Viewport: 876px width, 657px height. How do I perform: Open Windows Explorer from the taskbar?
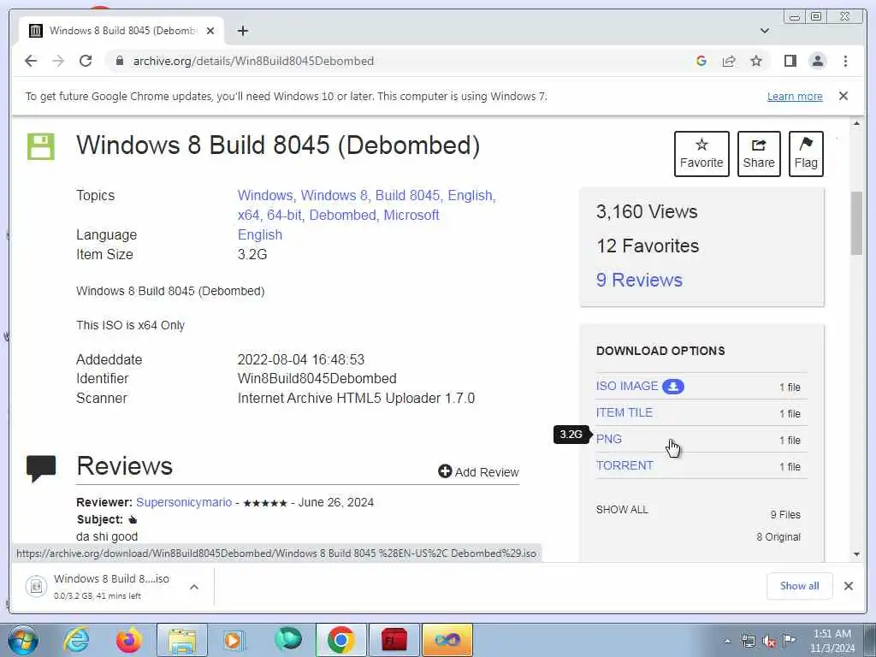(x=181, y=640)
